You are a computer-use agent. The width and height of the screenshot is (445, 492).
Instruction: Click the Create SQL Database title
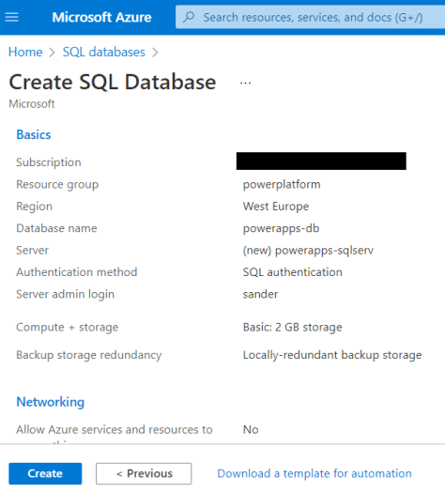[113, 83]
